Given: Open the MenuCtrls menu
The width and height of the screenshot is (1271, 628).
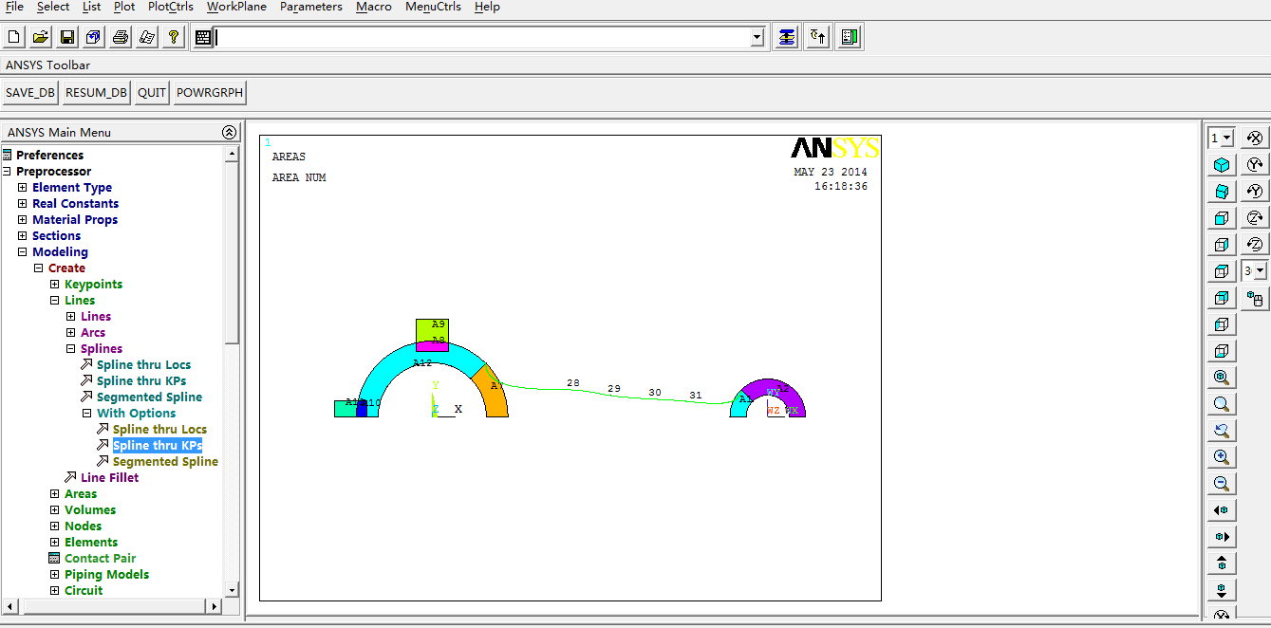Looking at the screenshot, I should coord(433,7).
